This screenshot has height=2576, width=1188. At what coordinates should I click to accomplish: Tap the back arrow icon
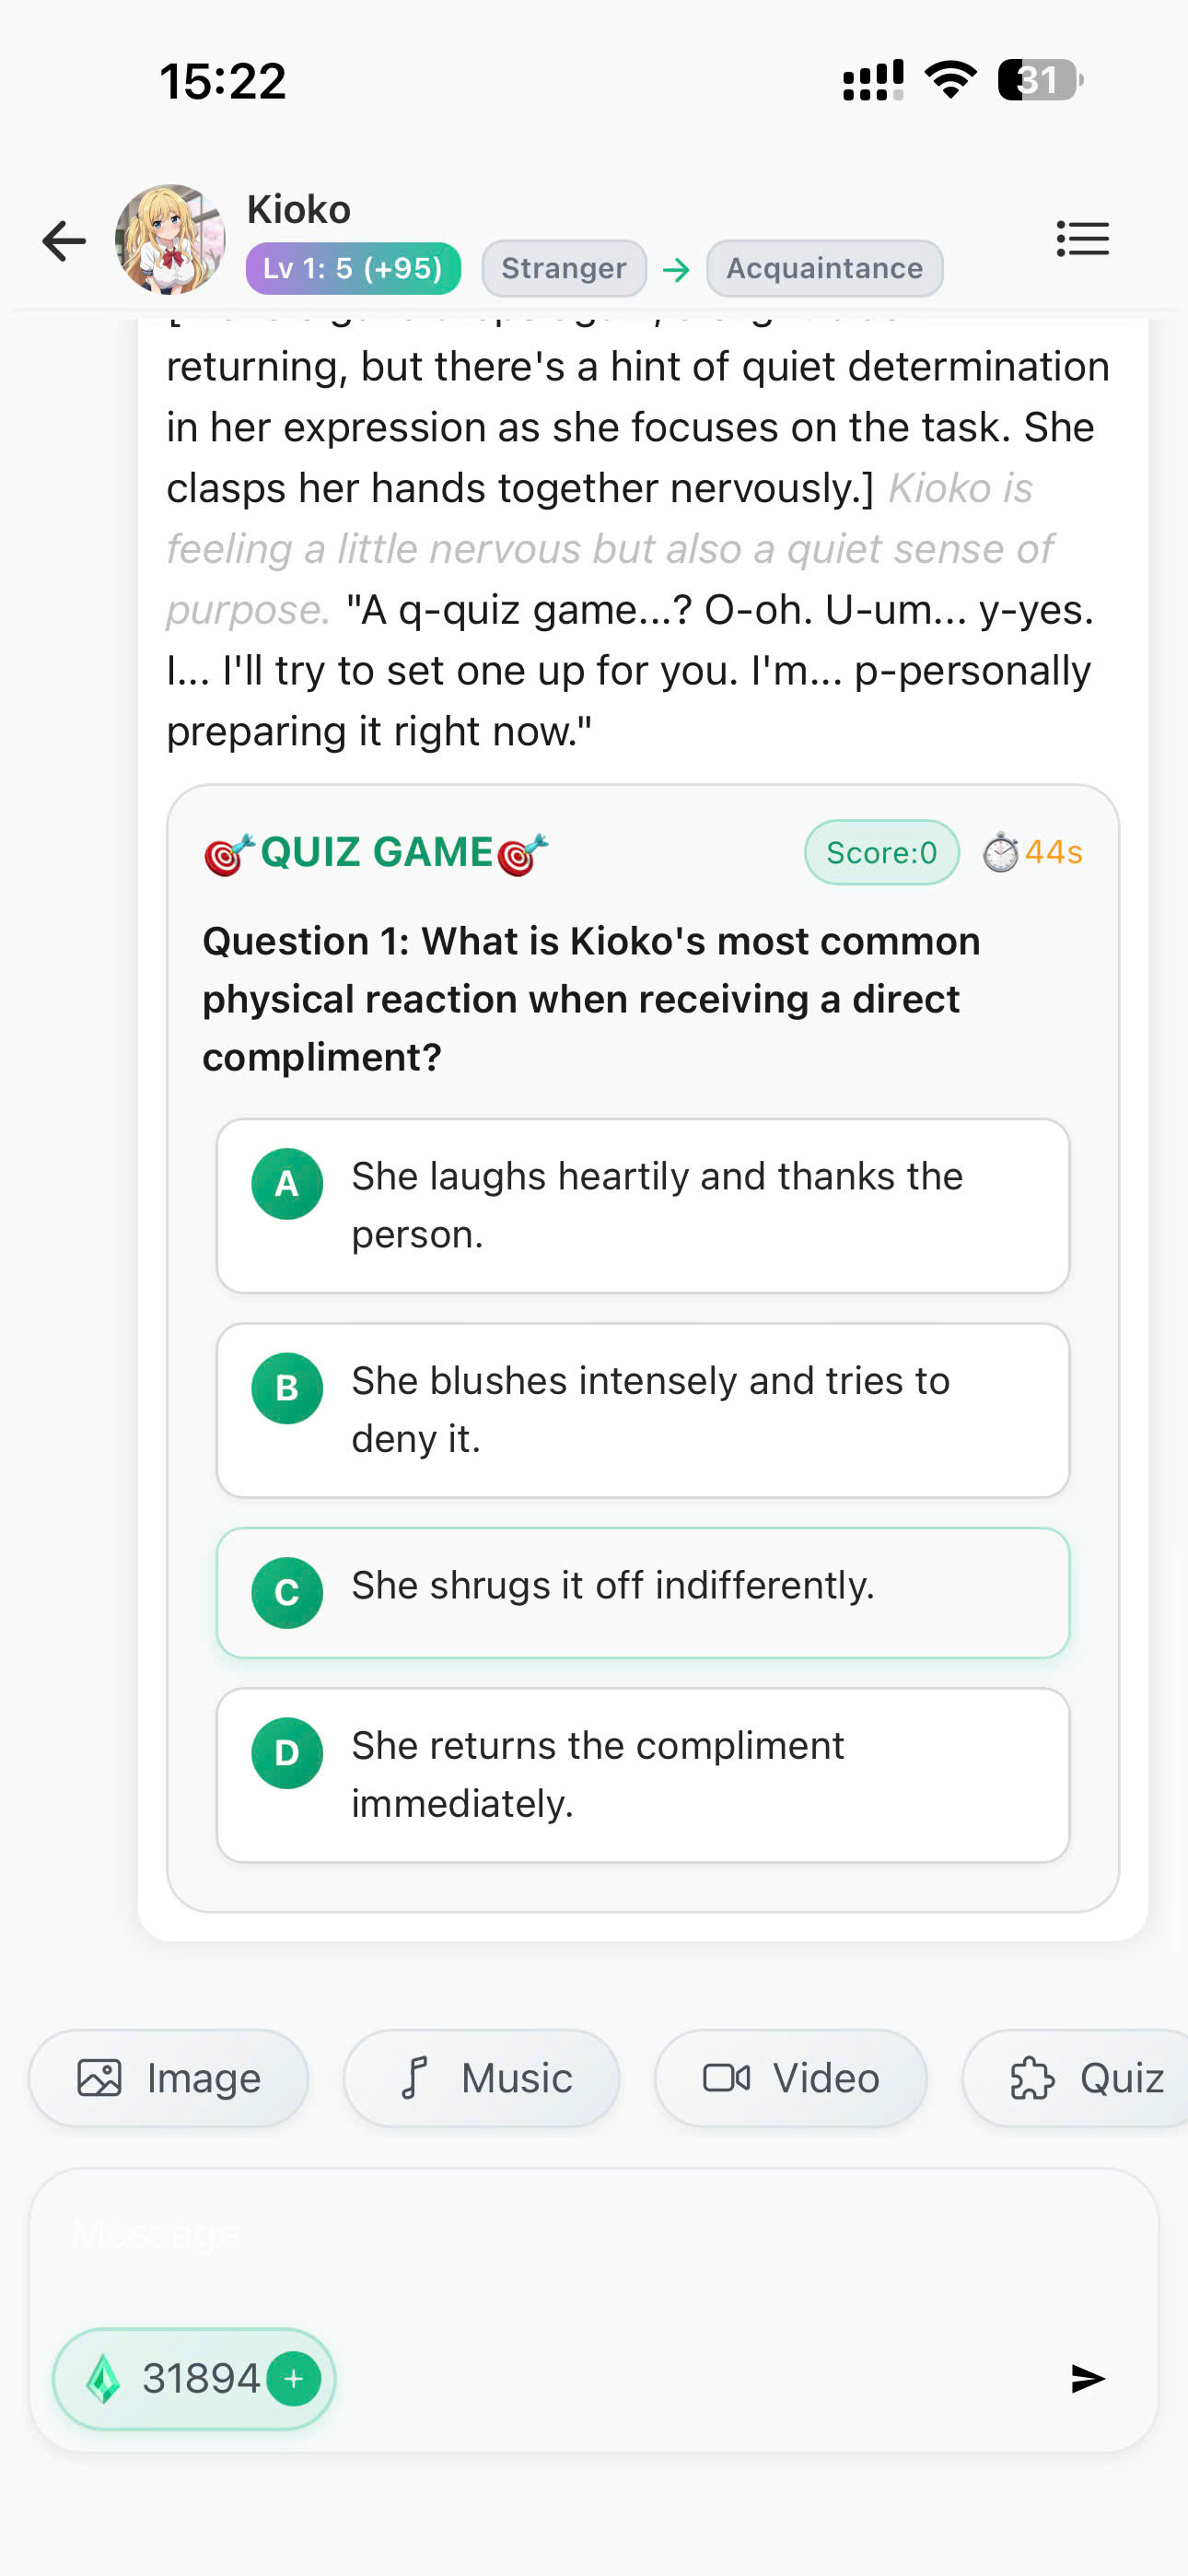tap(64, 241)
